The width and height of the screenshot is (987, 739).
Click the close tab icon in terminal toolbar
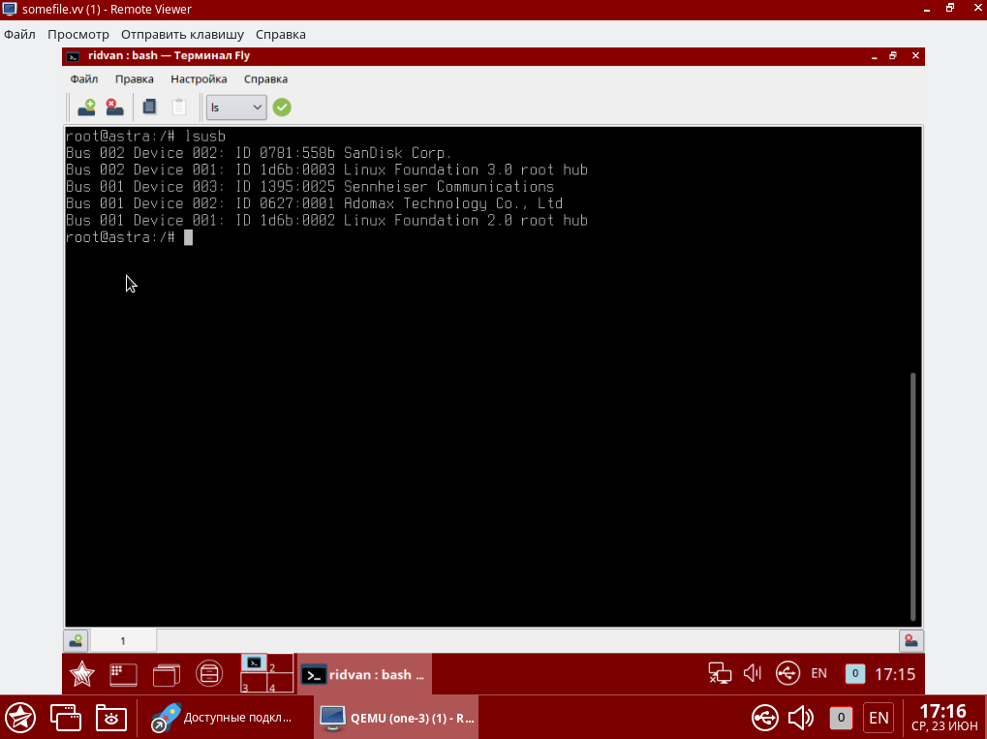(x=114, y=107)
